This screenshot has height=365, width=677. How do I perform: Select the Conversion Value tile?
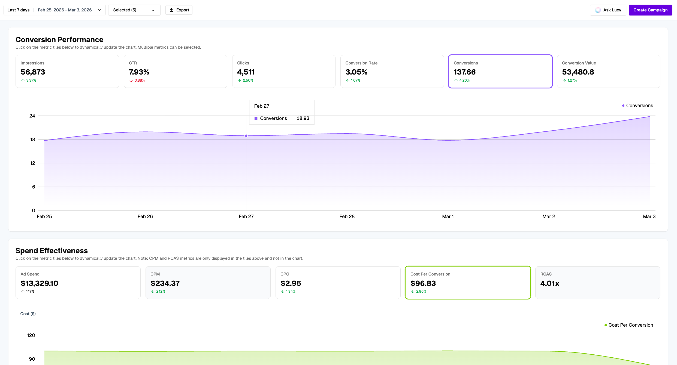[x=609, y=71]
